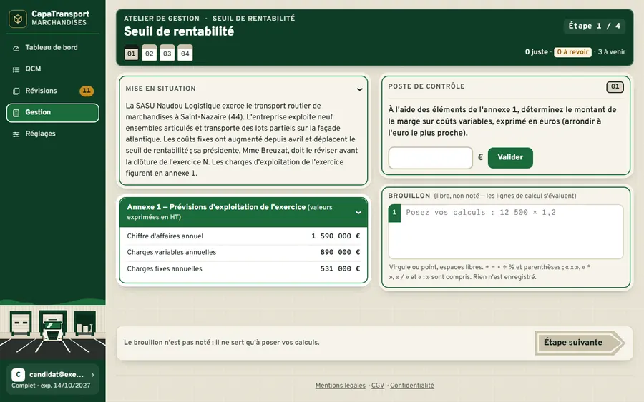Click the '0 à revoir' badge
Image resolution: width=644 pixels, height=402 pixels.
572,52
